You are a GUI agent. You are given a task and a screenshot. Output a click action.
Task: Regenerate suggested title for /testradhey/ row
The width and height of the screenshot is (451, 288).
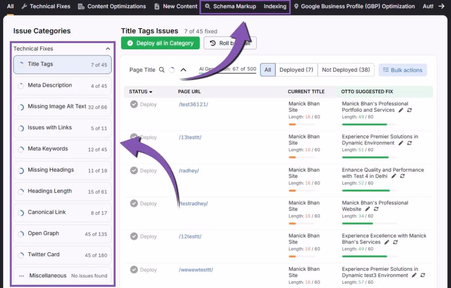click(375, 209)
